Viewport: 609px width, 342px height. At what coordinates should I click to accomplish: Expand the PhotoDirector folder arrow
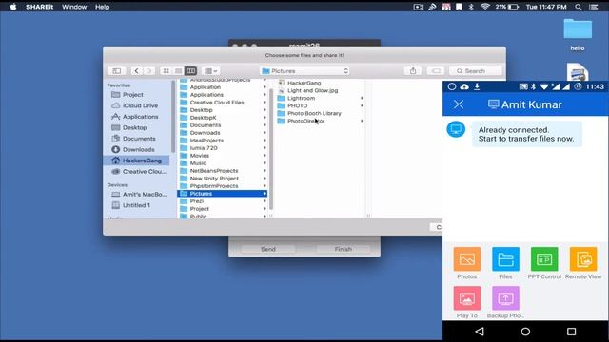362,121
